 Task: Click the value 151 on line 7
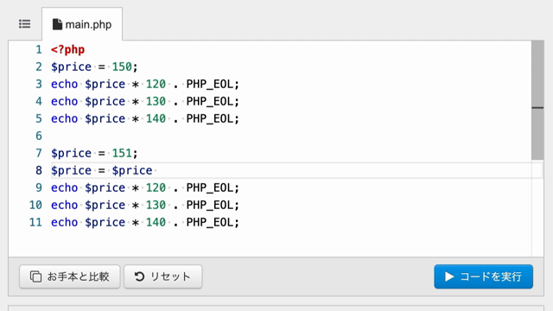coord(122,154)
